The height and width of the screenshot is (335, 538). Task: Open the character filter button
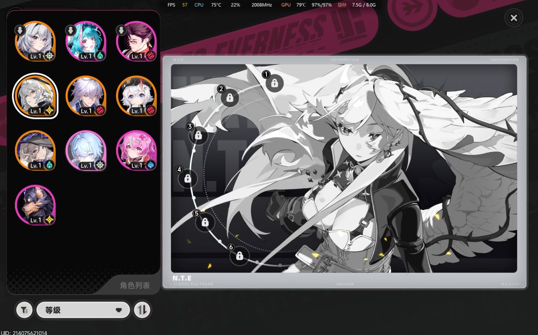[x=24, y=310]
